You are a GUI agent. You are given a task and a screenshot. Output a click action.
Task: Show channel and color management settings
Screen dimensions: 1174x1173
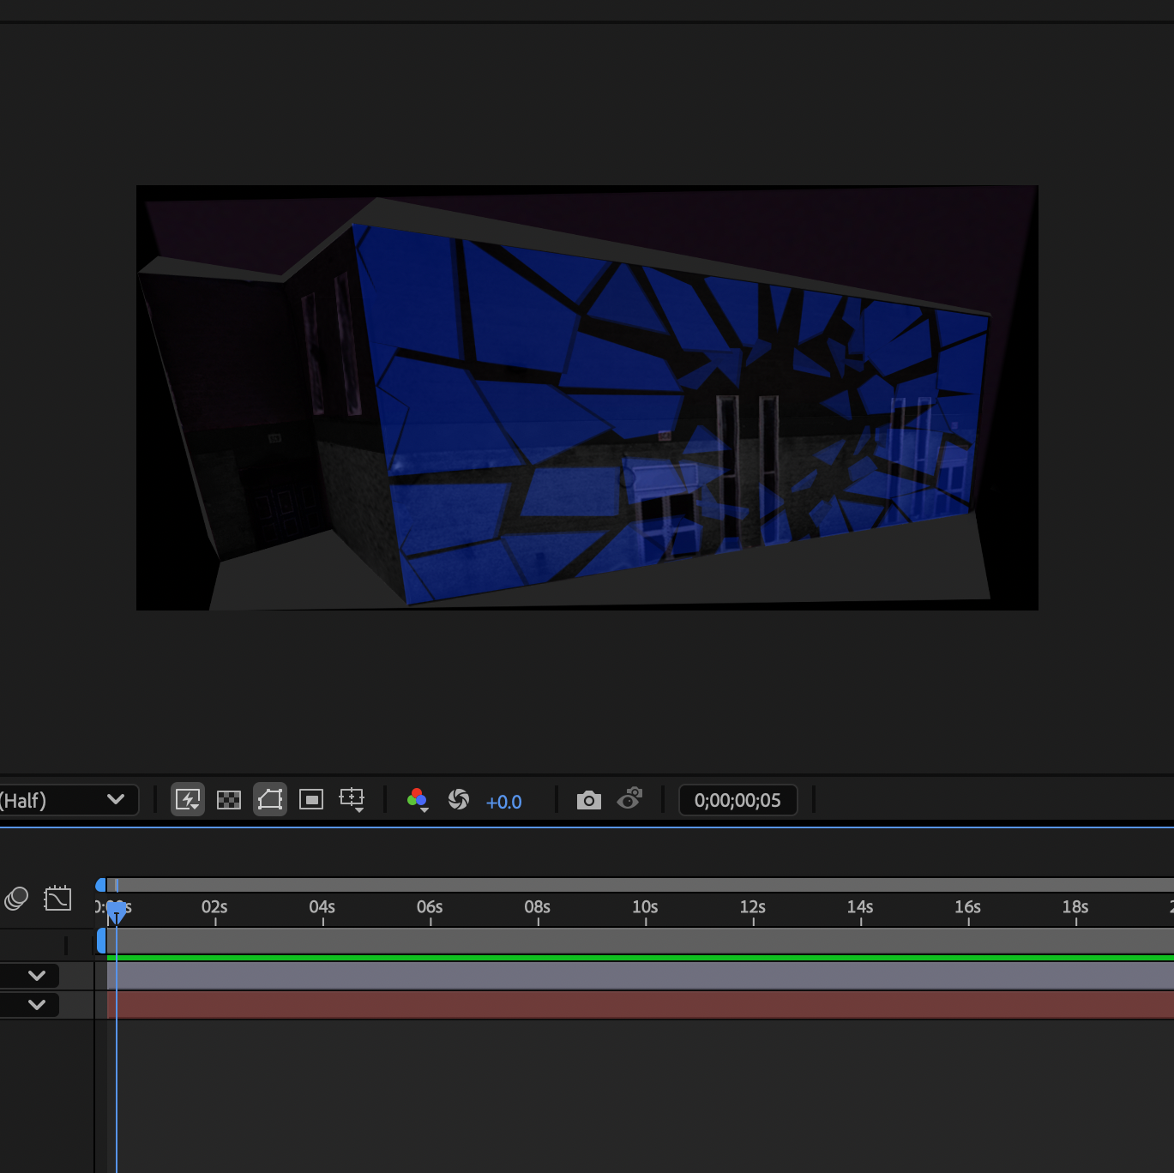(x=418, y=800)
